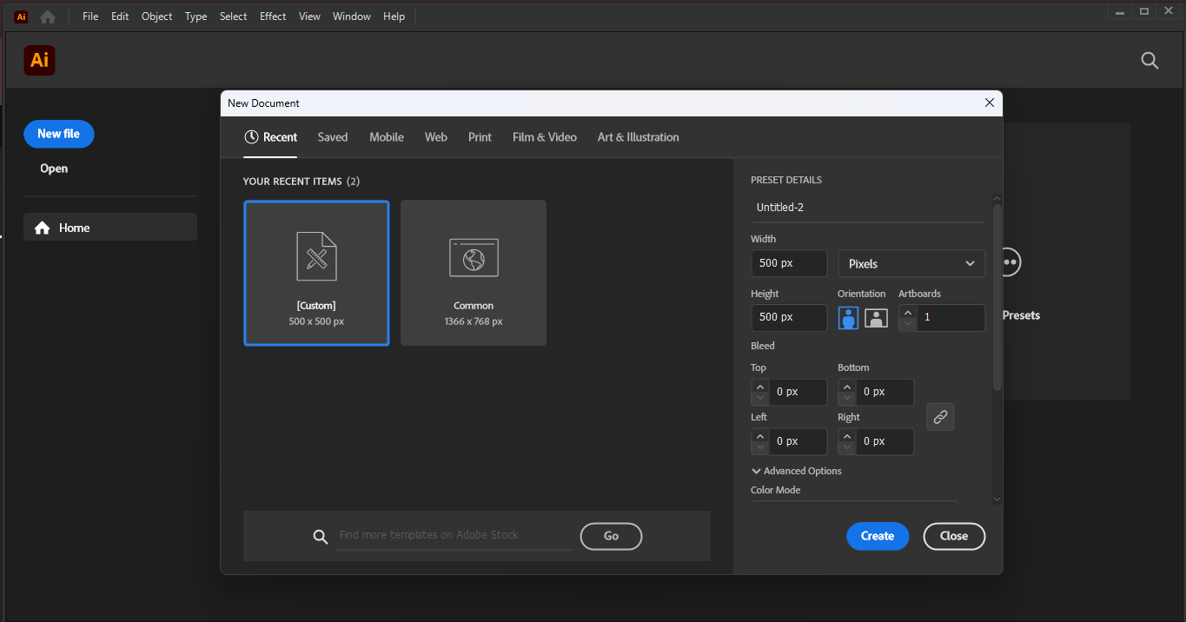
Task: Open the Print presets tab
Action: pos(479,137)
